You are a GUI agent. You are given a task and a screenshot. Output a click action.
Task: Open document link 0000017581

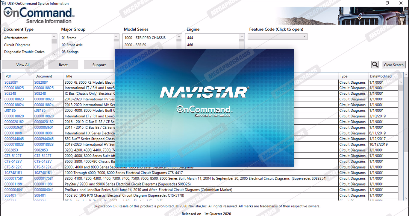coord(44,178)
